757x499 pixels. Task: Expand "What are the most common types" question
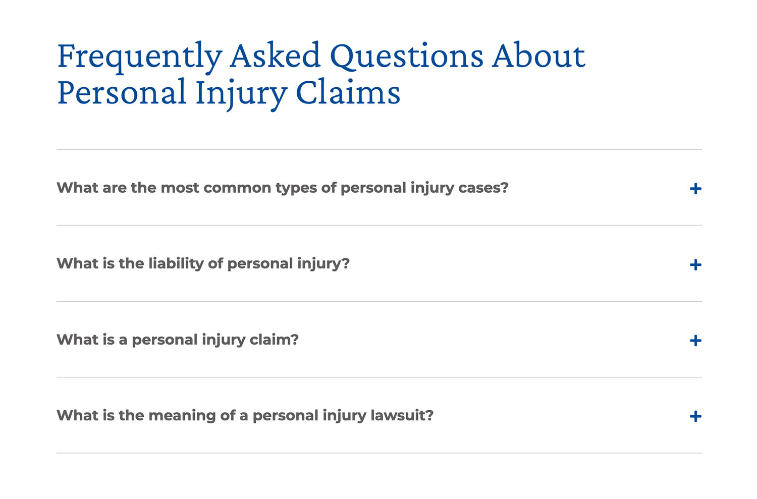tap(282, 188)
